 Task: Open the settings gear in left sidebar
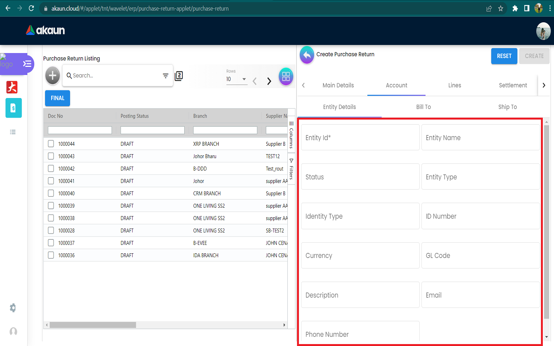pos(13,308)
